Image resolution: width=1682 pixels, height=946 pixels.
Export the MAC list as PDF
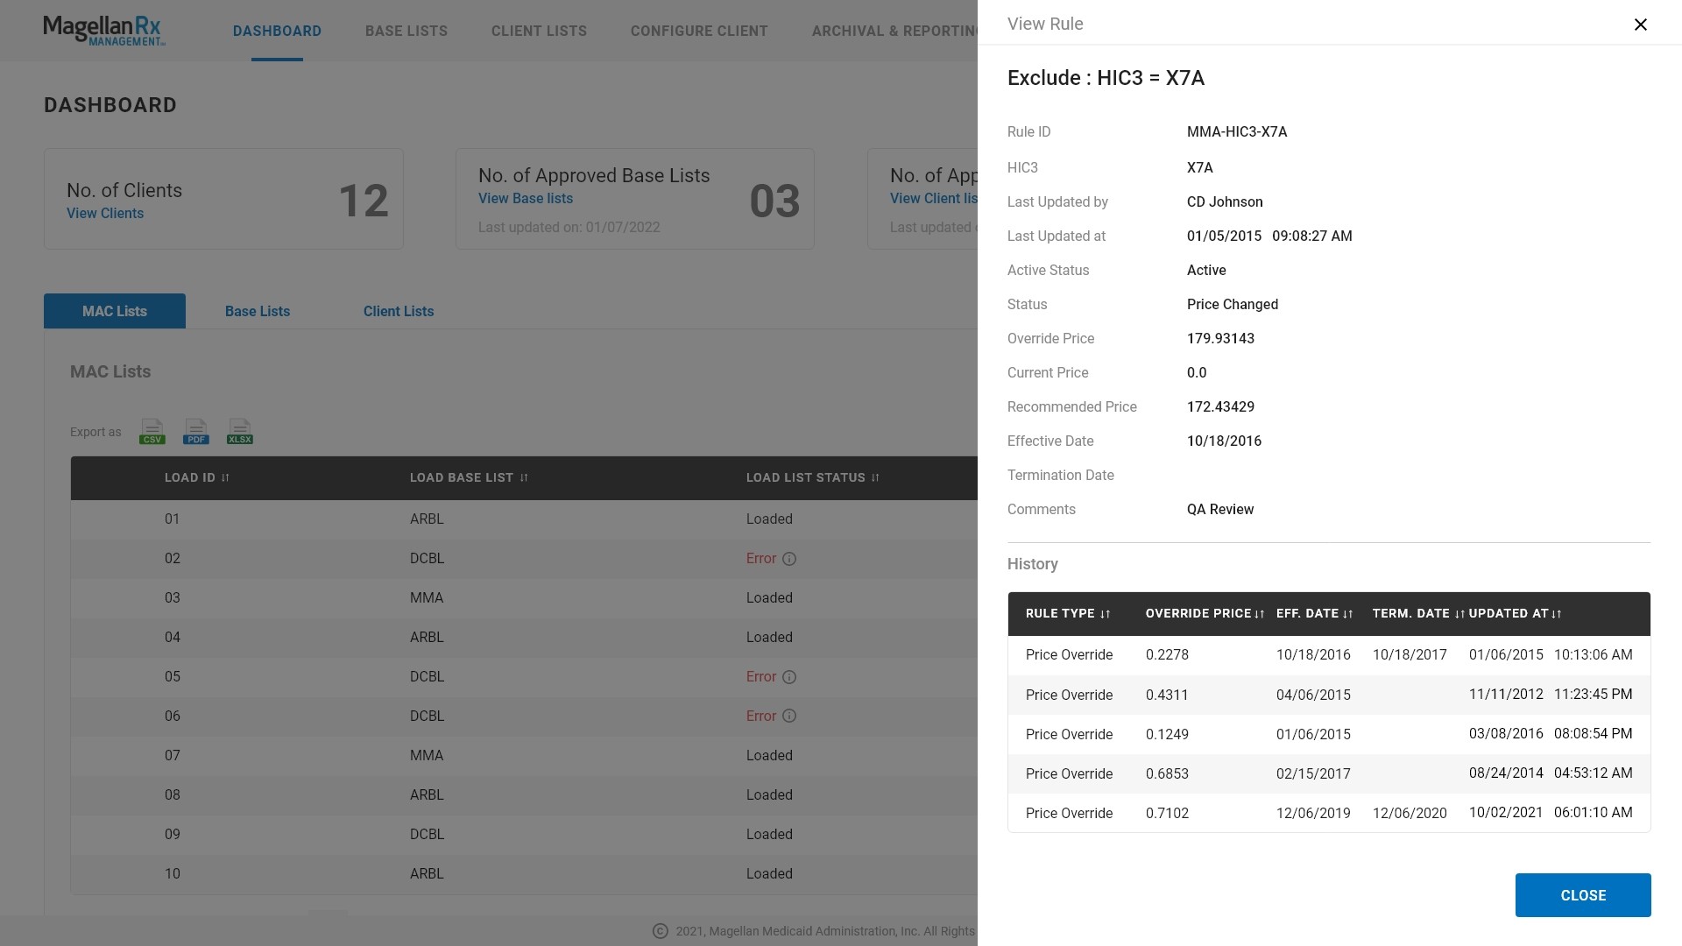195,432
